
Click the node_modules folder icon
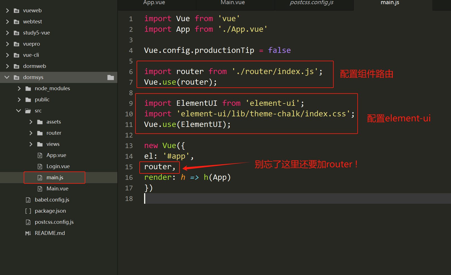(28, 88)
